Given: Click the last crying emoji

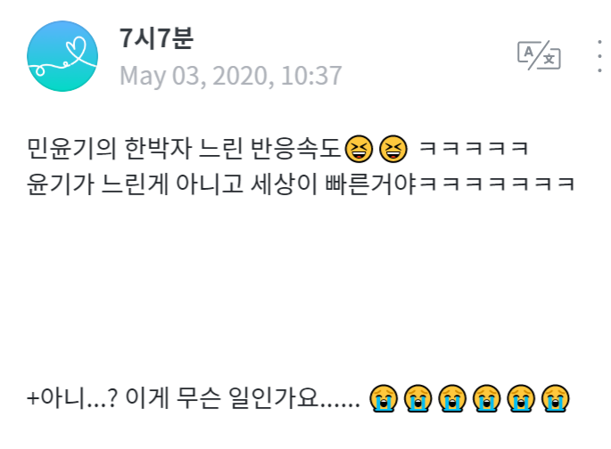Looking at the screenshot, I should (556, 398).
